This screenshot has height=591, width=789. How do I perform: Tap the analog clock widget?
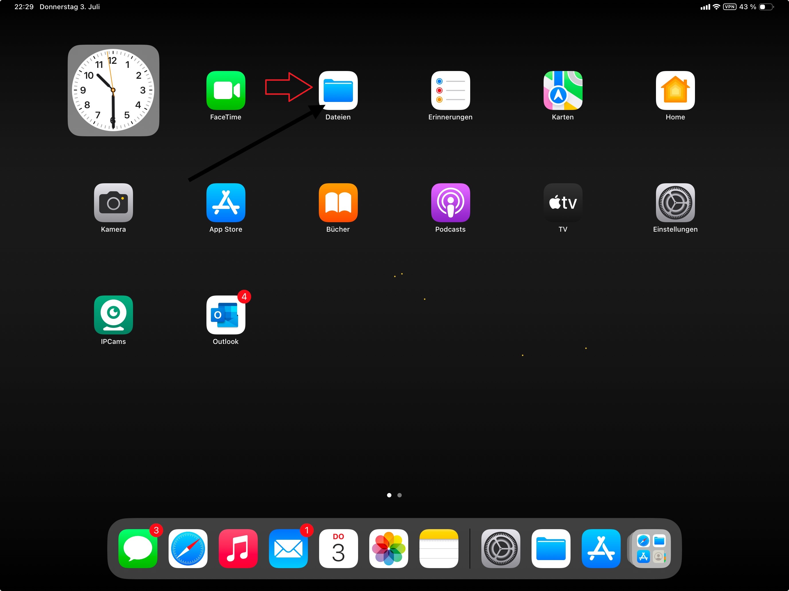(x=113, y=90)
